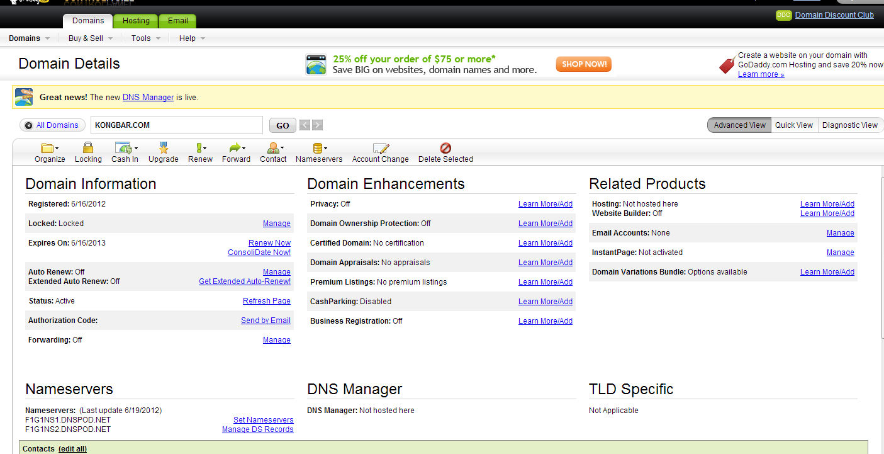This screenshot has width=884, height=454.
Task: Click Learn More/Add for Business Registration
Action: coord(546,321)
